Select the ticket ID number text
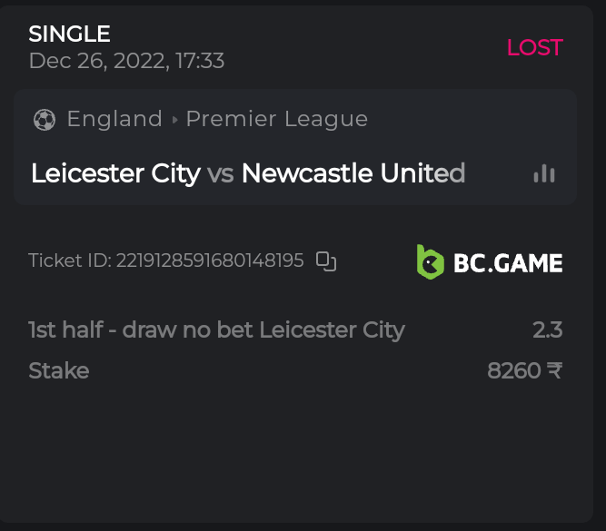 click(x=210, y=261)
